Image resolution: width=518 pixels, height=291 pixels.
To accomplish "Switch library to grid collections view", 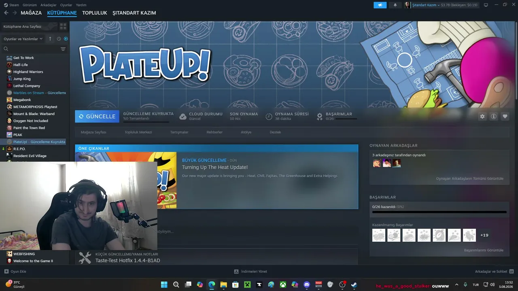I will tap(63, 26).
